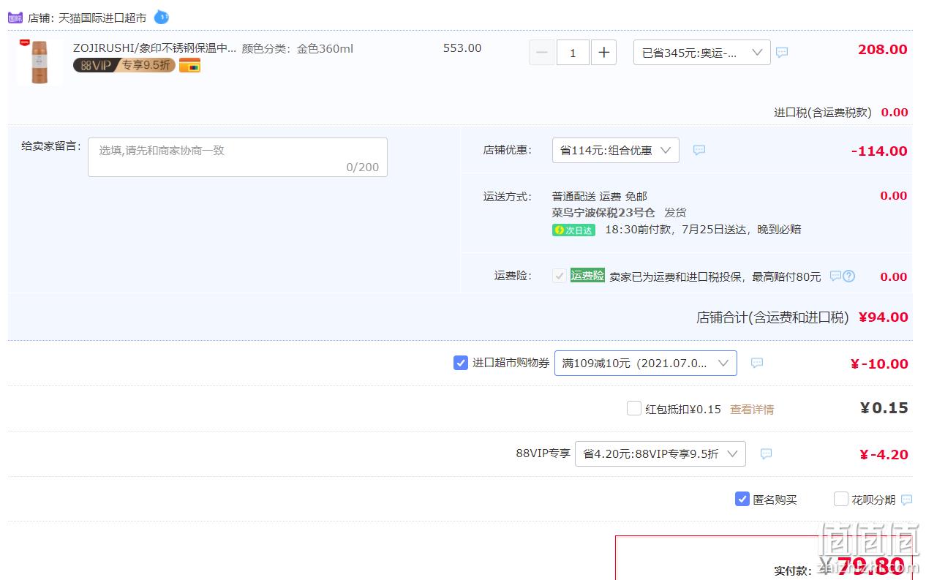Toggle the 运费险 checkbox
Image resolution: width=926 pixels, height=580 pixels.
pos(560,276)
